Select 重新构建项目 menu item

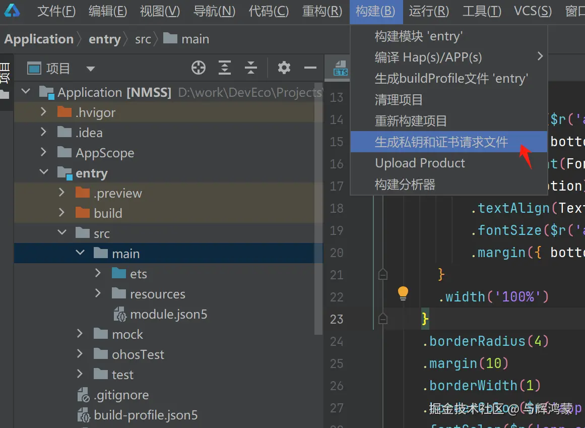tap(449, 120)
